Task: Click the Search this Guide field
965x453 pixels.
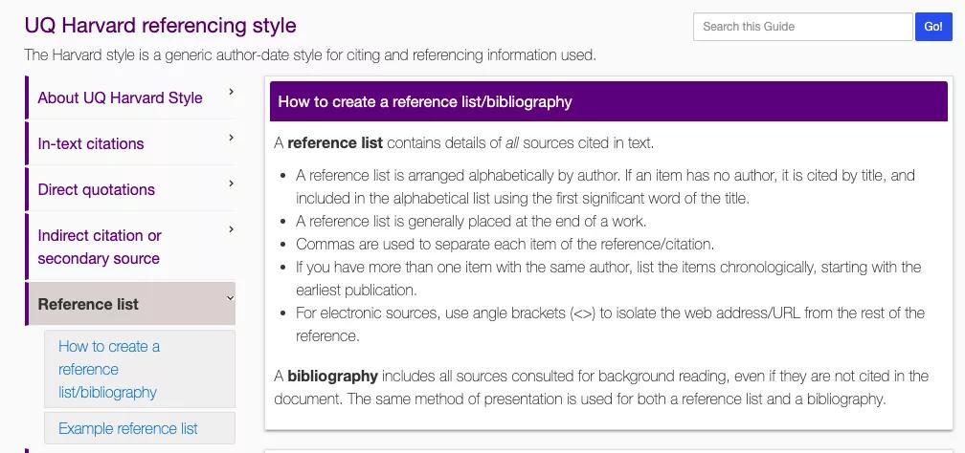Action: click(802, 27)
